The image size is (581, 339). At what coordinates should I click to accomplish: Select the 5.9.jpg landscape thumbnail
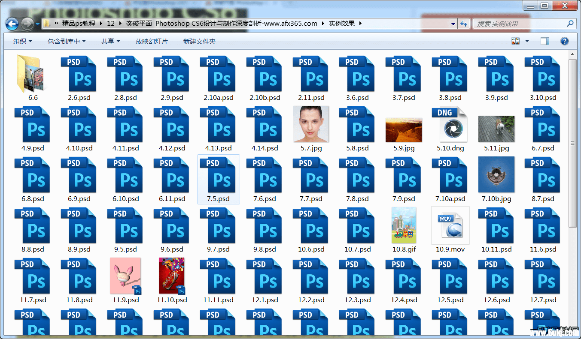point(404,130)
